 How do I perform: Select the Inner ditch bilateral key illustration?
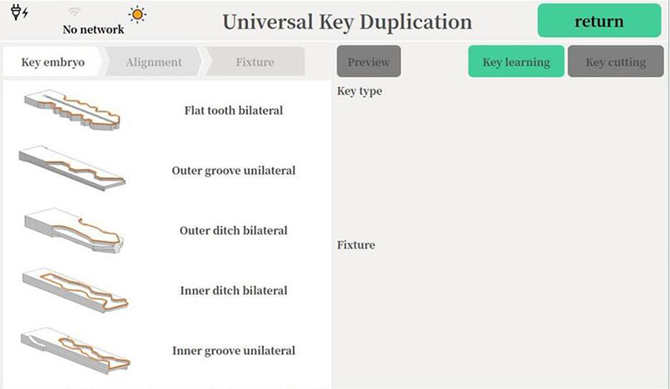pos(75,290)
